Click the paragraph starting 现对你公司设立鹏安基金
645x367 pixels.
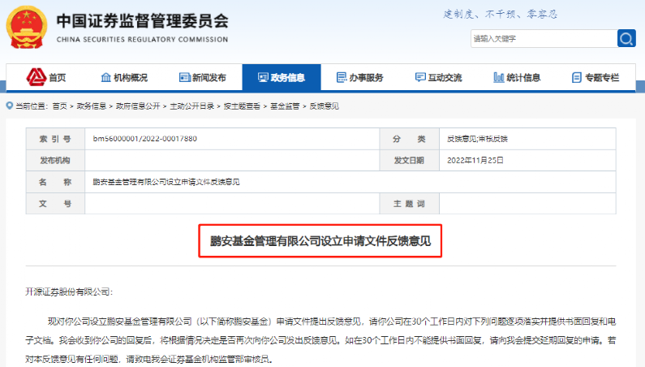320,340
